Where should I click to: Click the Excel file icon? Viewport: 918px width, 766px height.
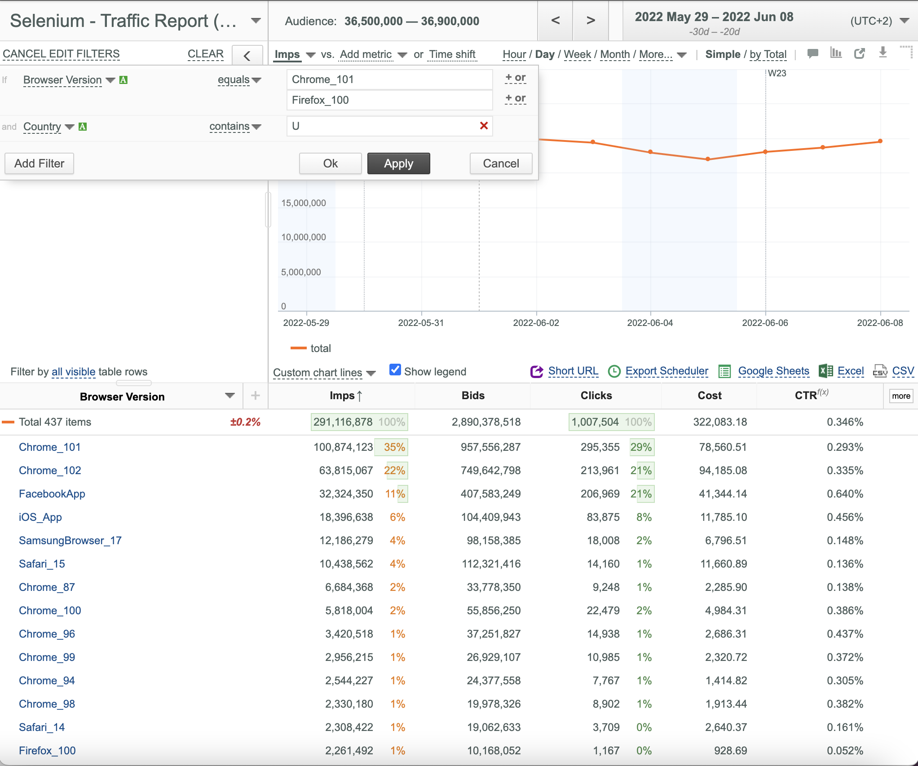click(826, 371)
